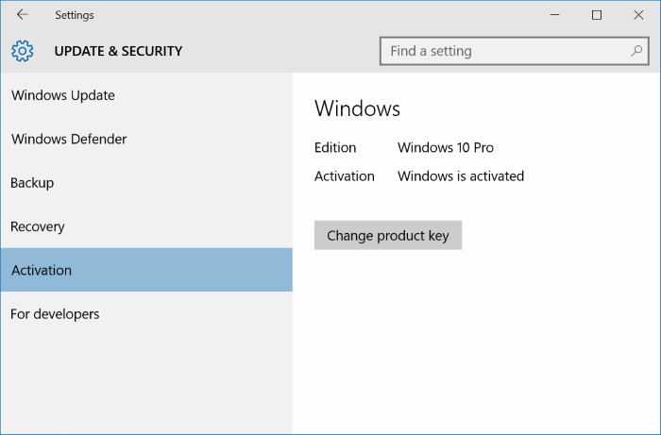
Task: Click the search magnifier icon
Action: (x=636, y=51)
